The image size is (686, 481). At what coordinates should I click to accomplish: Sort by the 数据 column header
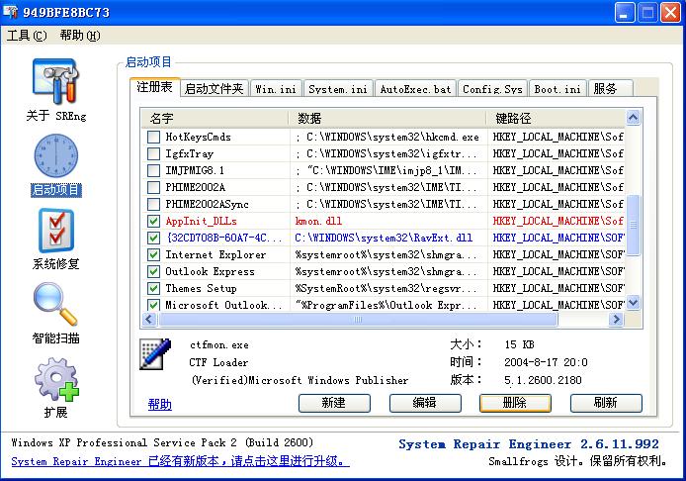tap(387, 119)
